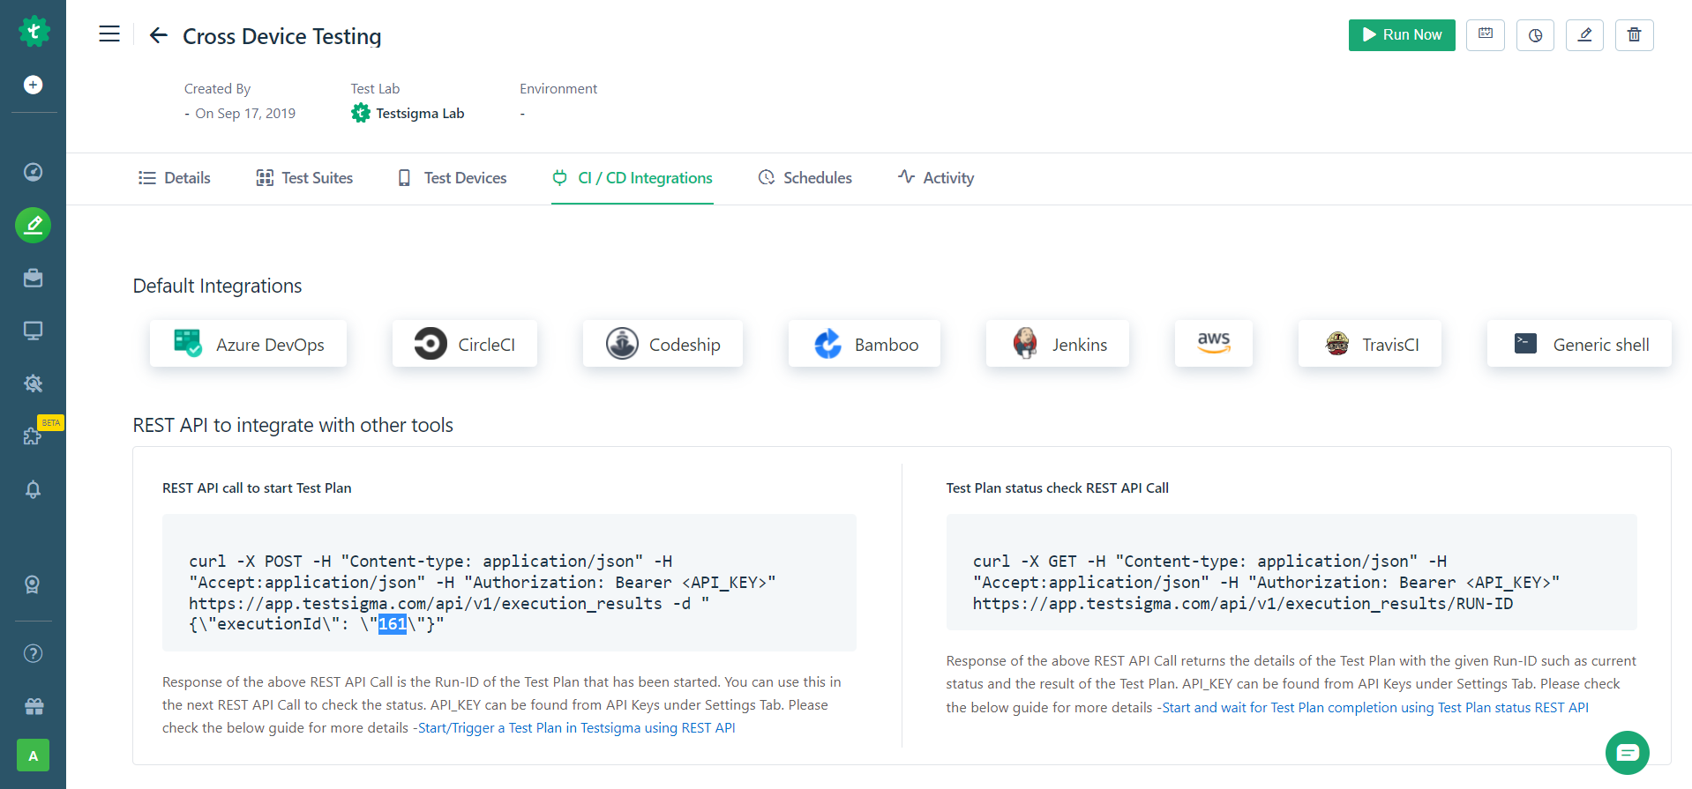The width and height of the screenshot is (1692, 789).
Task: Open the chat support bubble icon
Action: 1628,753
